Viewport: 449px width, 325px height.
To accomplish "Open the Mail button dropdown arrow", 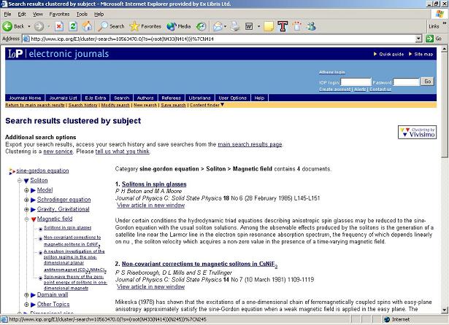I will point(225,26).
